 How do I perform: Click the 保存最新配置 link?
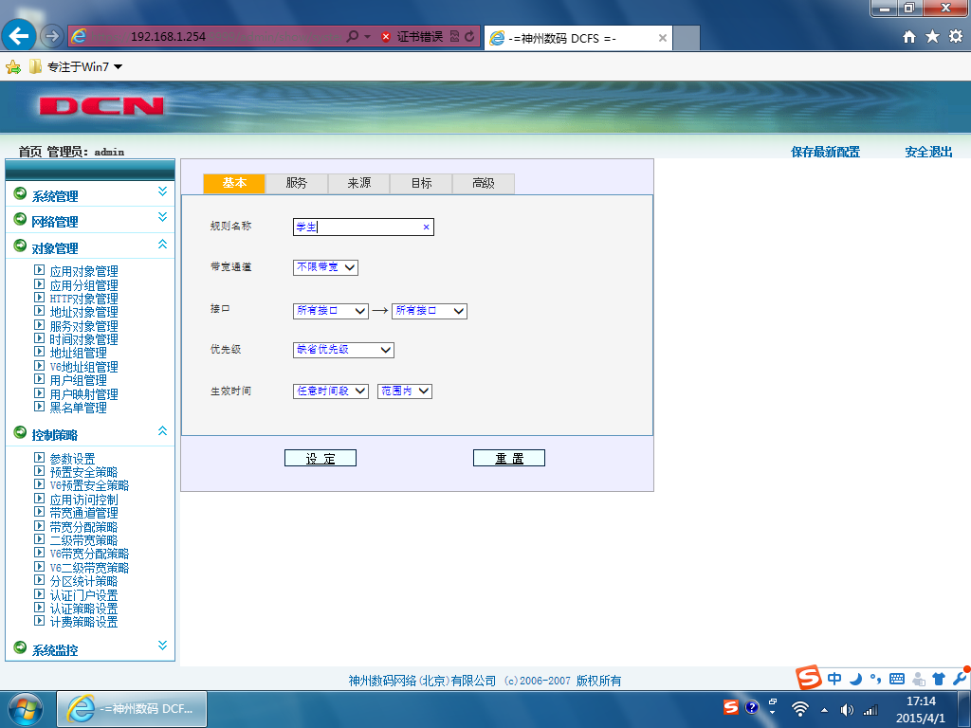[826, 152]
